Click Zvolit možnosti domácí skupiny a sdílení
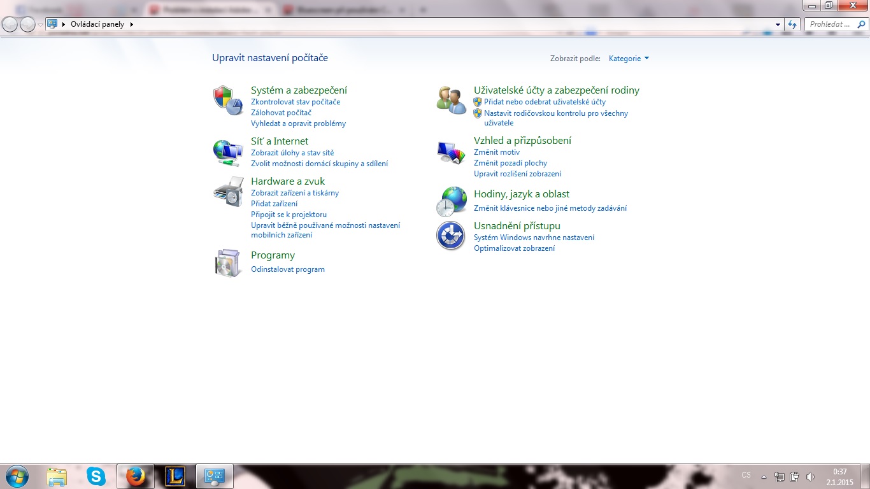Screen dimensions: 870x489 (x=319, y=164)
